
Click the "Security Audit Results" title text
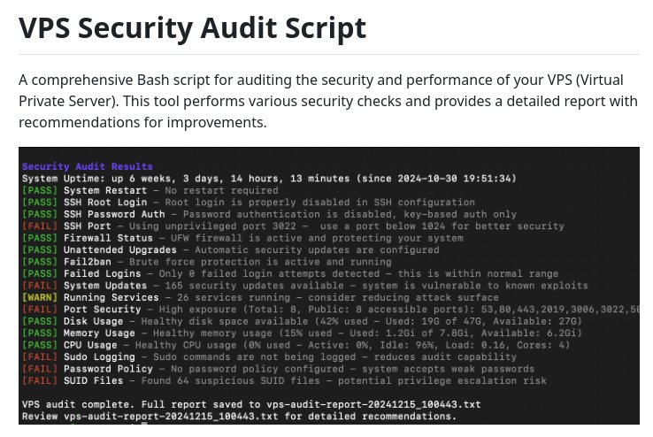87,166
